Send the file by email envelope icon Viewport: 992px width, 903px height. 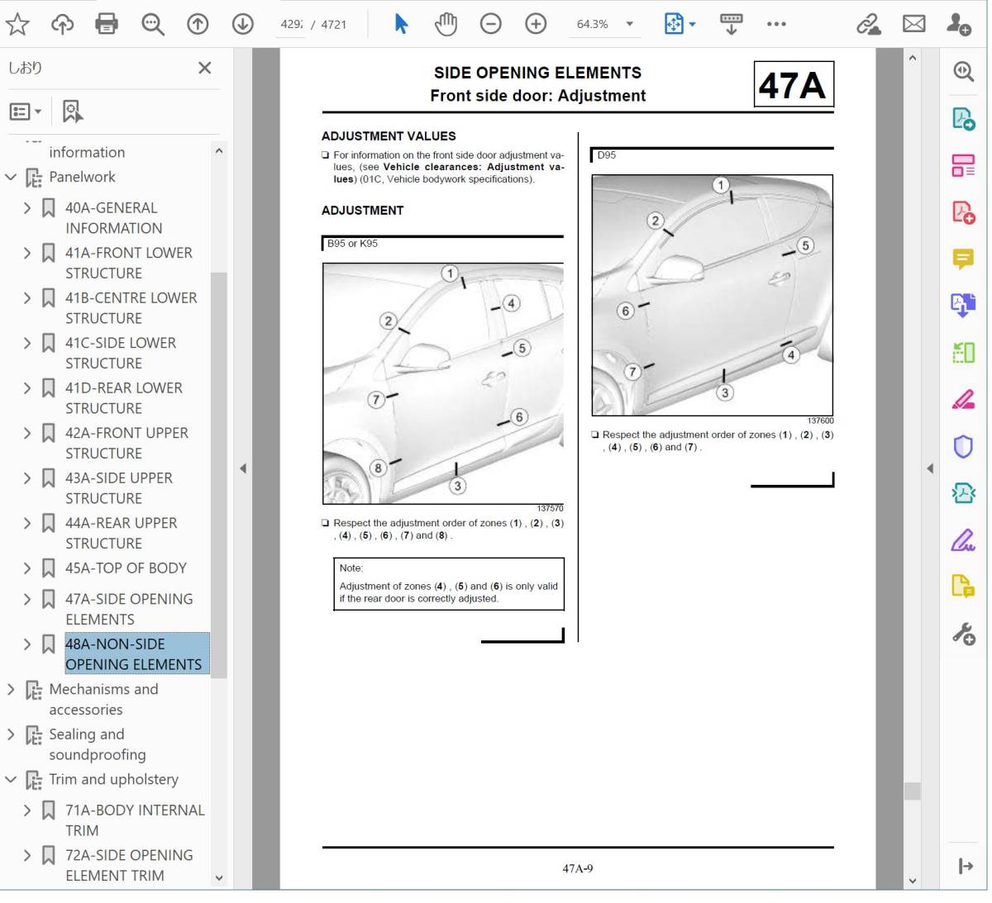[x=913, y=24]
